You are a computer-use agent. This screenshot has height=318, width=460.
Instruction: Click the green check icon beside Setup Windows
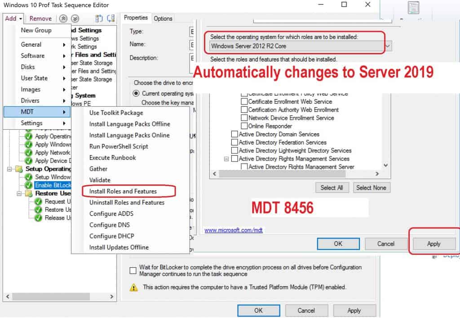click(x=28, y=177)
